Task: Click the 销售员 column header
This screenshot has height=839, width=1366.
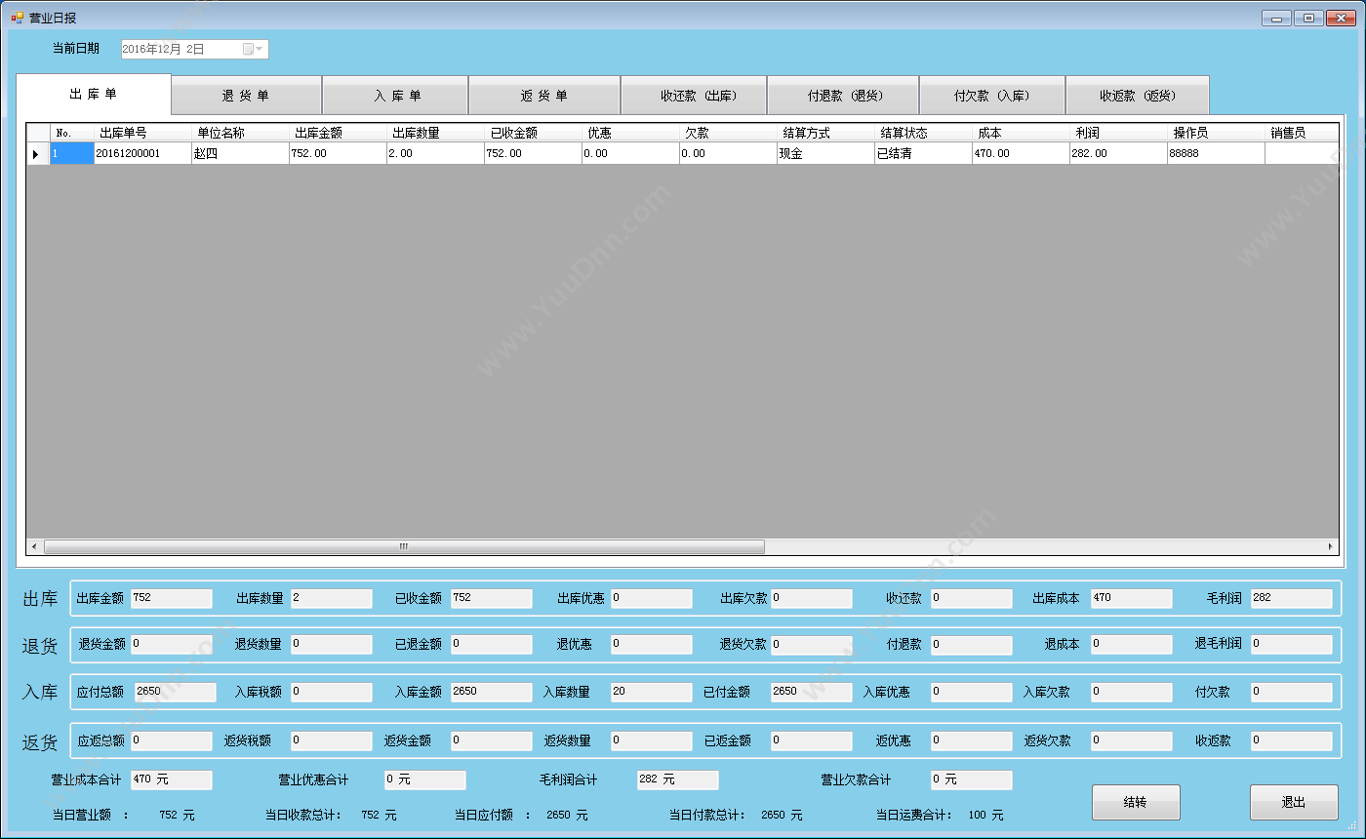Action: (1302, 133)
